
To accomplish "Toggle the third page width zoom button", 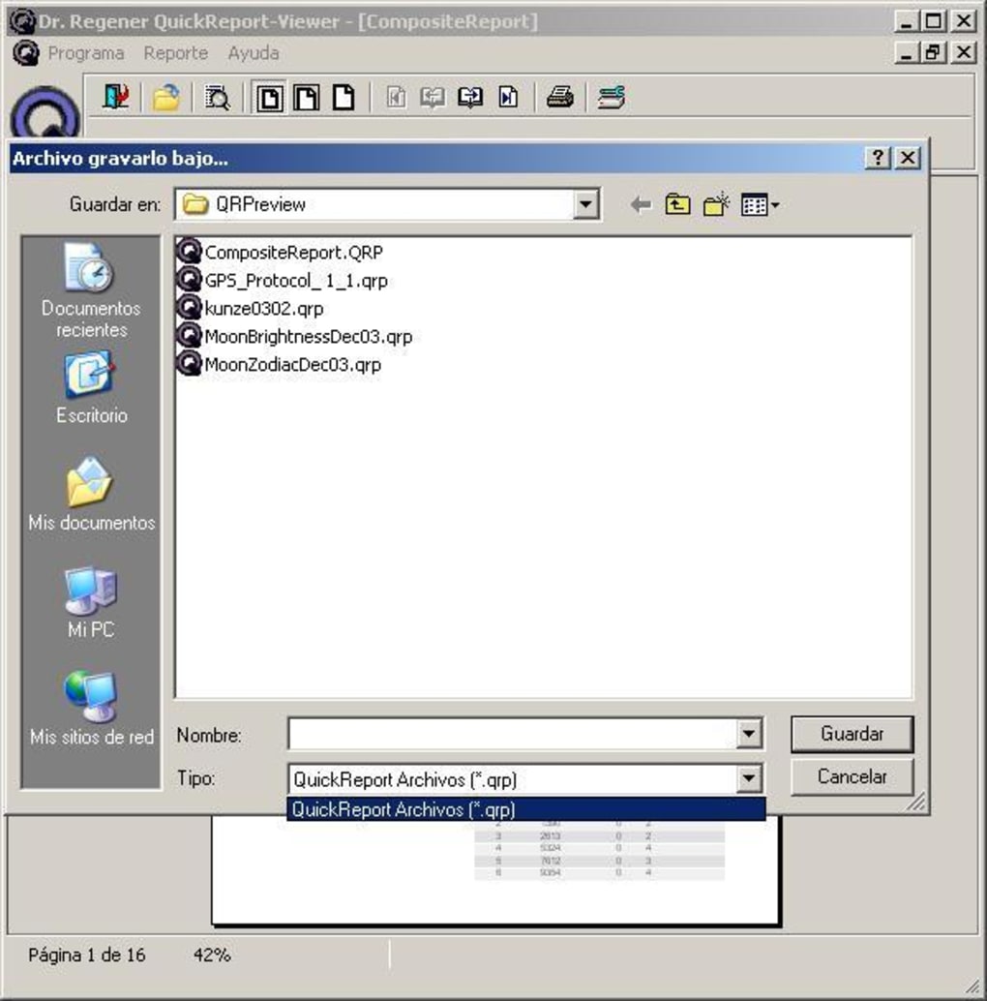I will [x=344, y=98].
